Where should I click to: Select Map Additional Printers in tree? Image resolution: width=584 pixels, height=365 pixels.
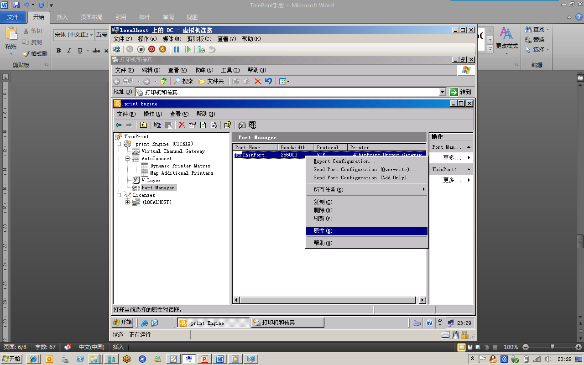182,173
